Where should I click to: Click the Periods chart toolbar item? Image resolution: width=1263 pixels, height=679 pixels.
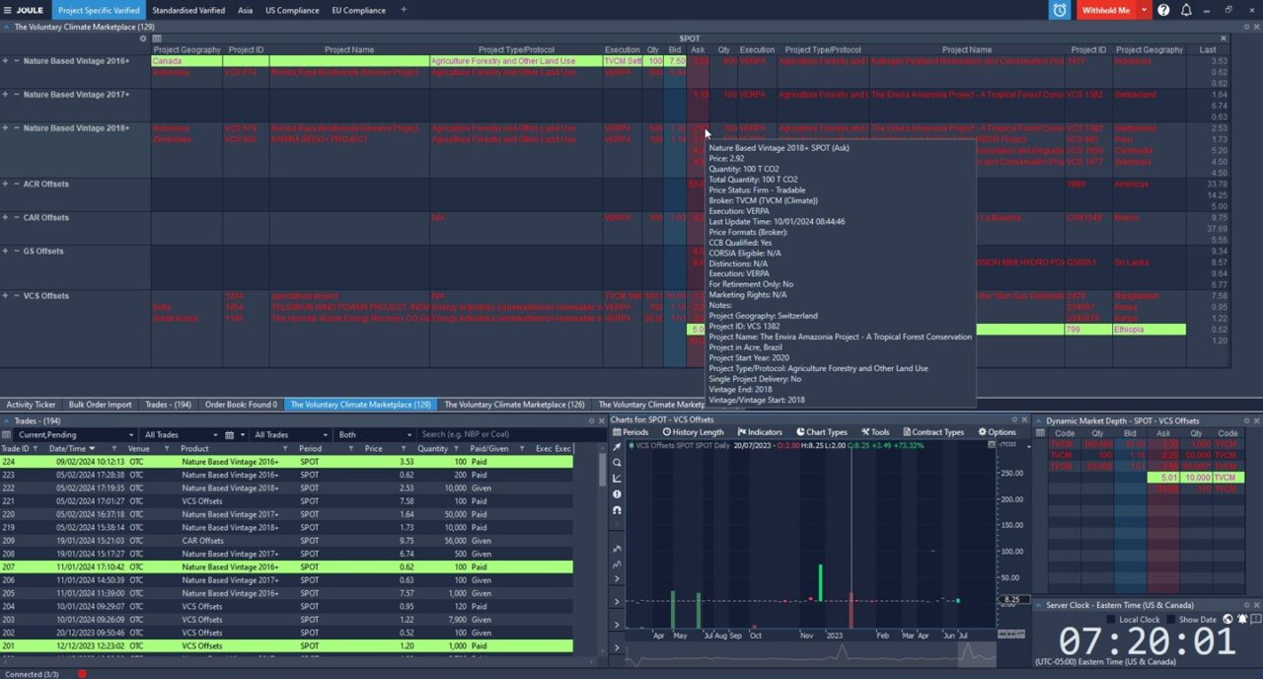(630, 432)
